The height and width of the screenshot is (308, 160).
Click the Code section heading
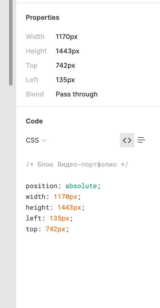coord(34,121)
